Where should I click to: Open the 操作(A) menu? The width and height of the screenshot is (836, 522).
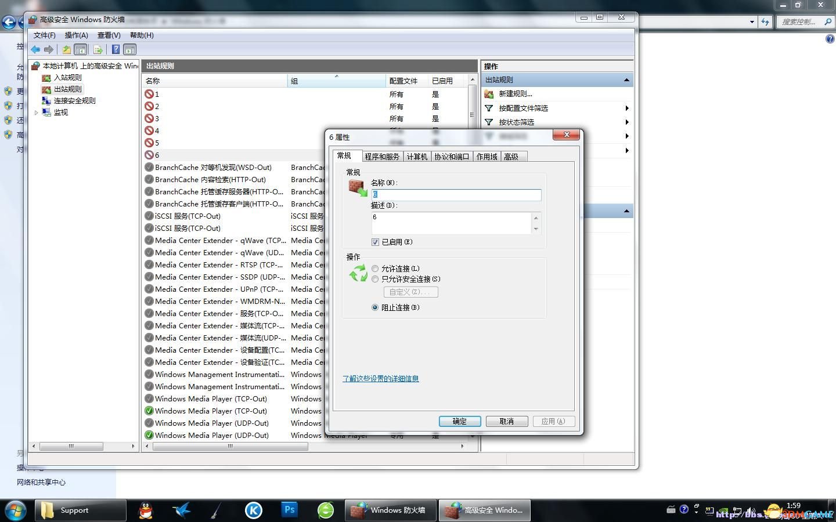tap(77, 35)
